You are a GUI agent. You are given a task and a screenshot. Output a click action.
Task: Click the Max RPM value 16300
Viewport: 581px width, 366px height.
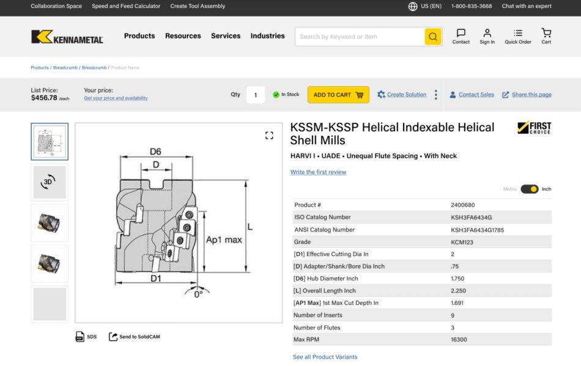click(459, 340)
